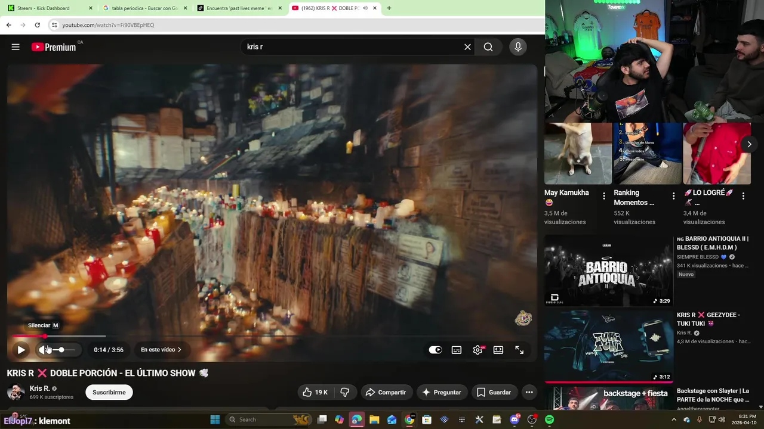
Task: Subscribe with the Suscribirme button
Action: 109,392
